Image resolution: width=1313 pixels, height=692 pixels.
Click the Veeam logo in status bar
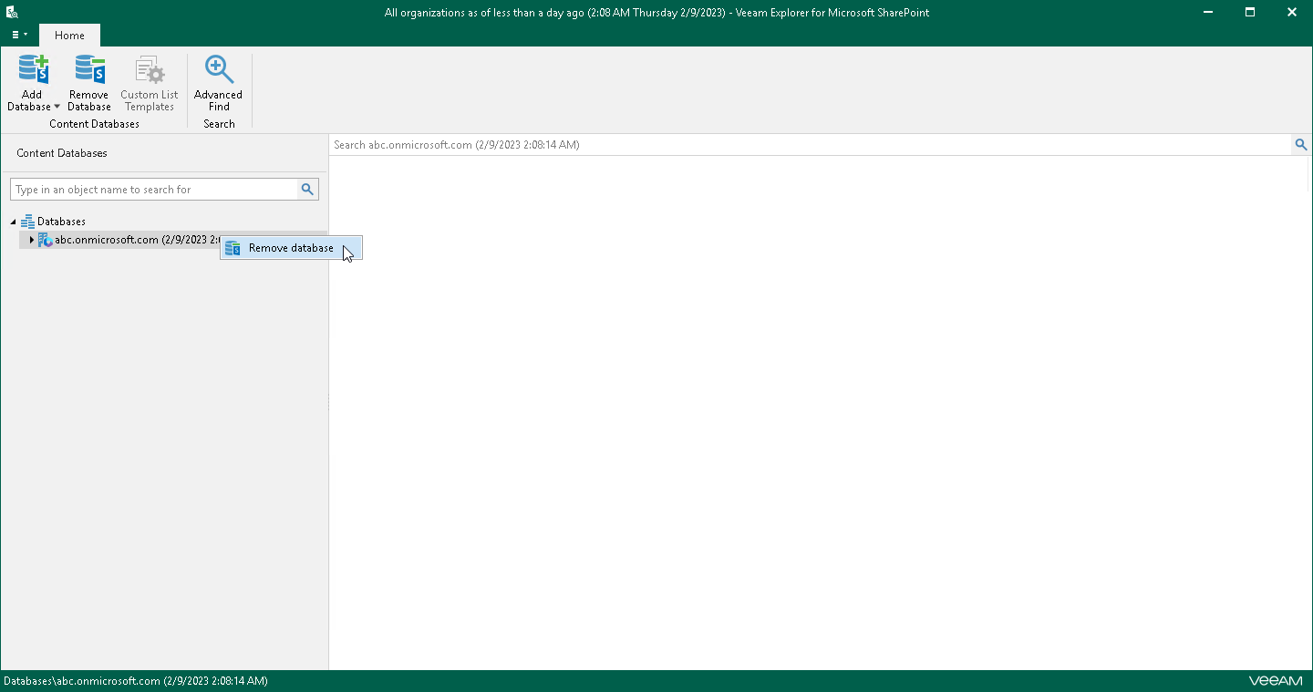pos(1276,681)
